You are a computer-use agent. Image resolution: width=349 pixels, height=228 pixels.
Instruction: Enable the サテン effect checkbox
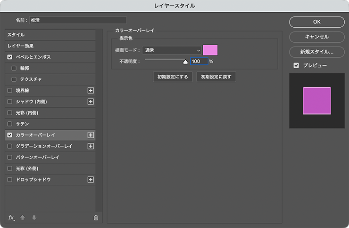coord(10,124)
